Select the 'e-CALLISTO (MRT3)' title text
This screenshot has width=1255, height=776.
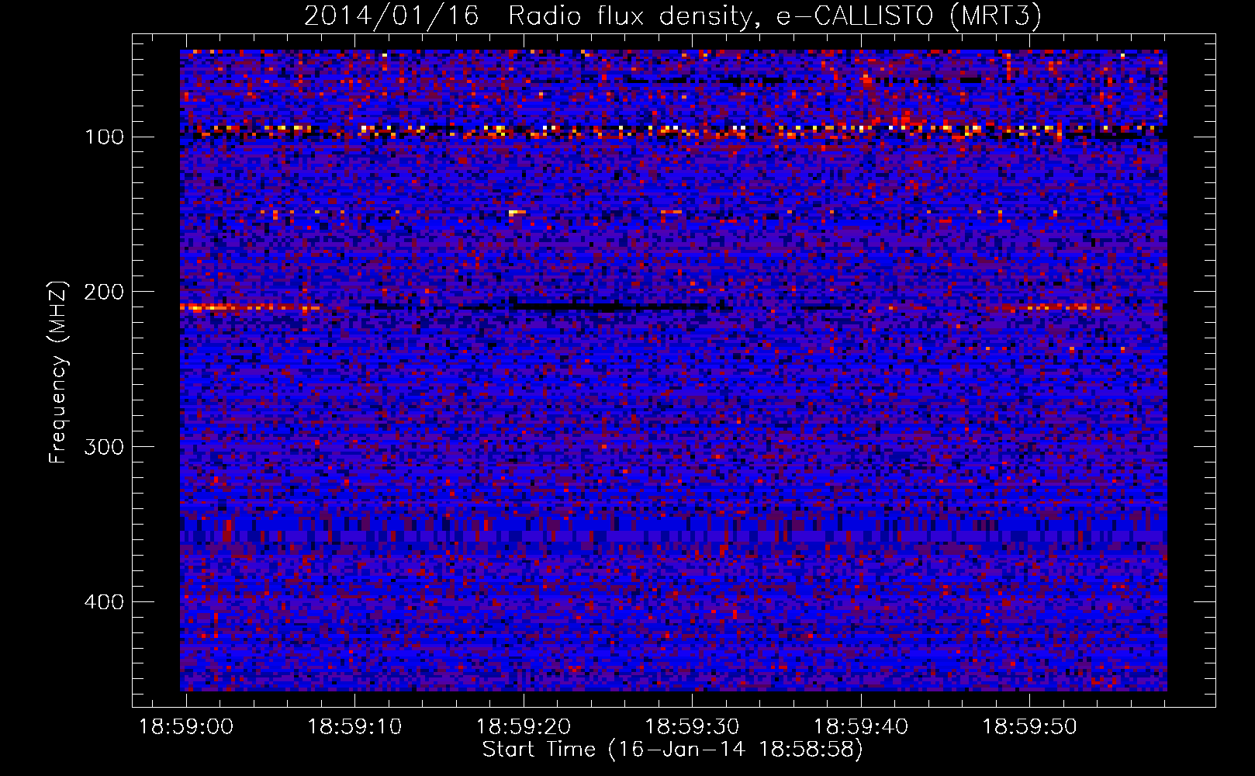click(x=908, y=16)
